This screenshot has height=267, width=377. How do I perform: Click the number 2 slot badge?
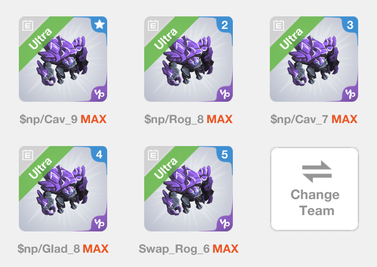coord(225,25)
